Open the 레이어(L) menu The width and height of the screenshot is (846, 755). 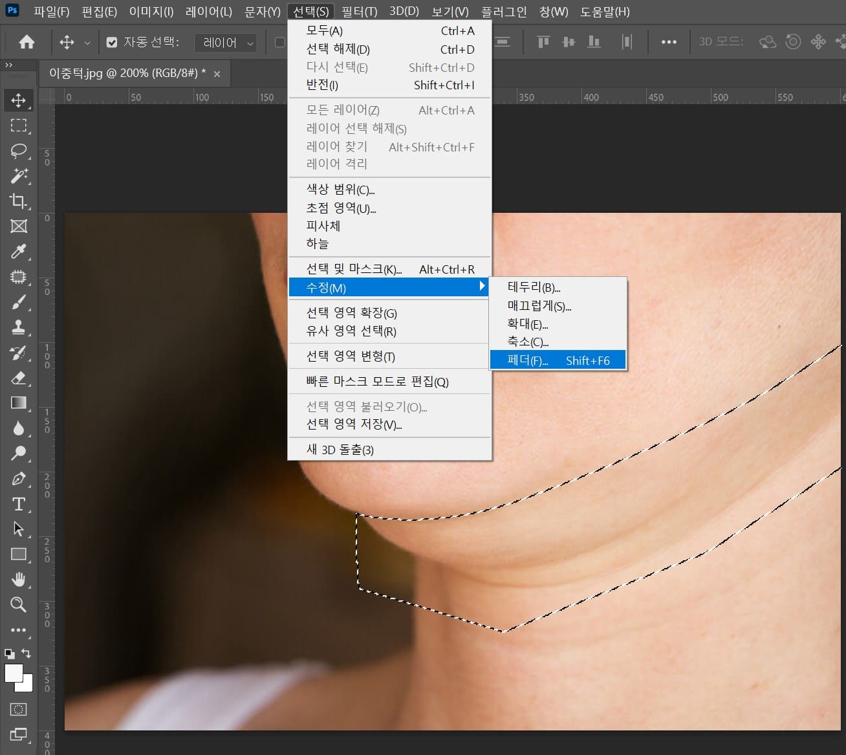click(x=208, y=12)
